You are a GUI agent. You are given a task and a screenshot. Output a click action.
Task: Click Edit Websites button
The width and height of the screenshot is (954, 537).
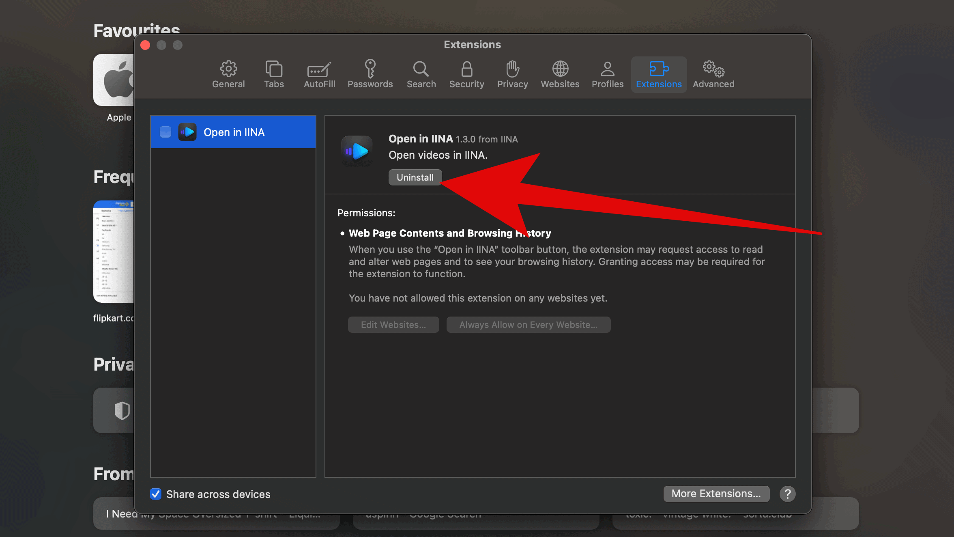pos(393,325)
